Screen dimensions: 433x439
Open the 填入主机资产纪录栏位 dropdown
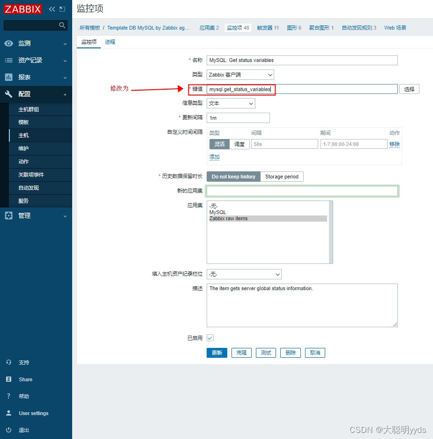click(x=244, y=274)
